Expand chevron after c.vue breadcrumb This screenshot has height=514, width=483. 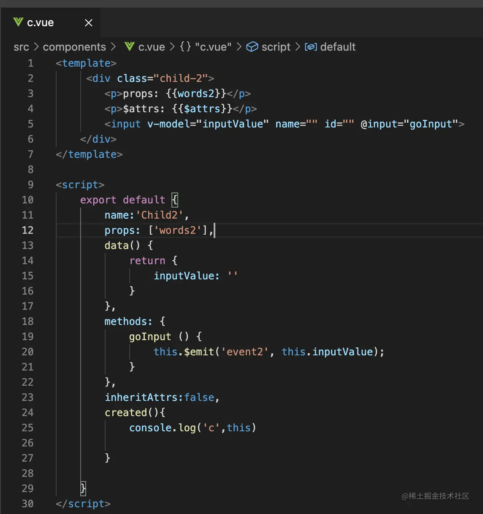[x=172, y=47]
